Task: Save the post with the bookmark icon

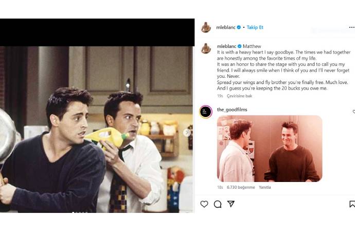Action: [x=352, y=204]
